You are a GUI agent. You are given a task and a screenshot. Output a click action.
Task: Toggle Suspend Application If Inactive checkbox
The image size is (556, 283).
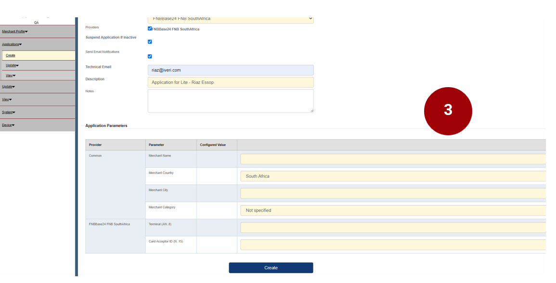click(150, 42)
